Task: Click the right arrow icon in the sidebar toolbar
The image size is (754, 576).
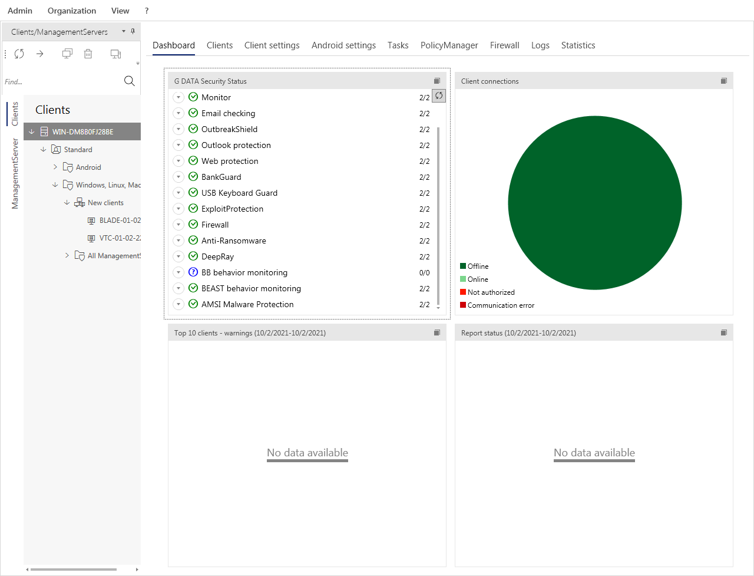Action: [x=40, y=54]
